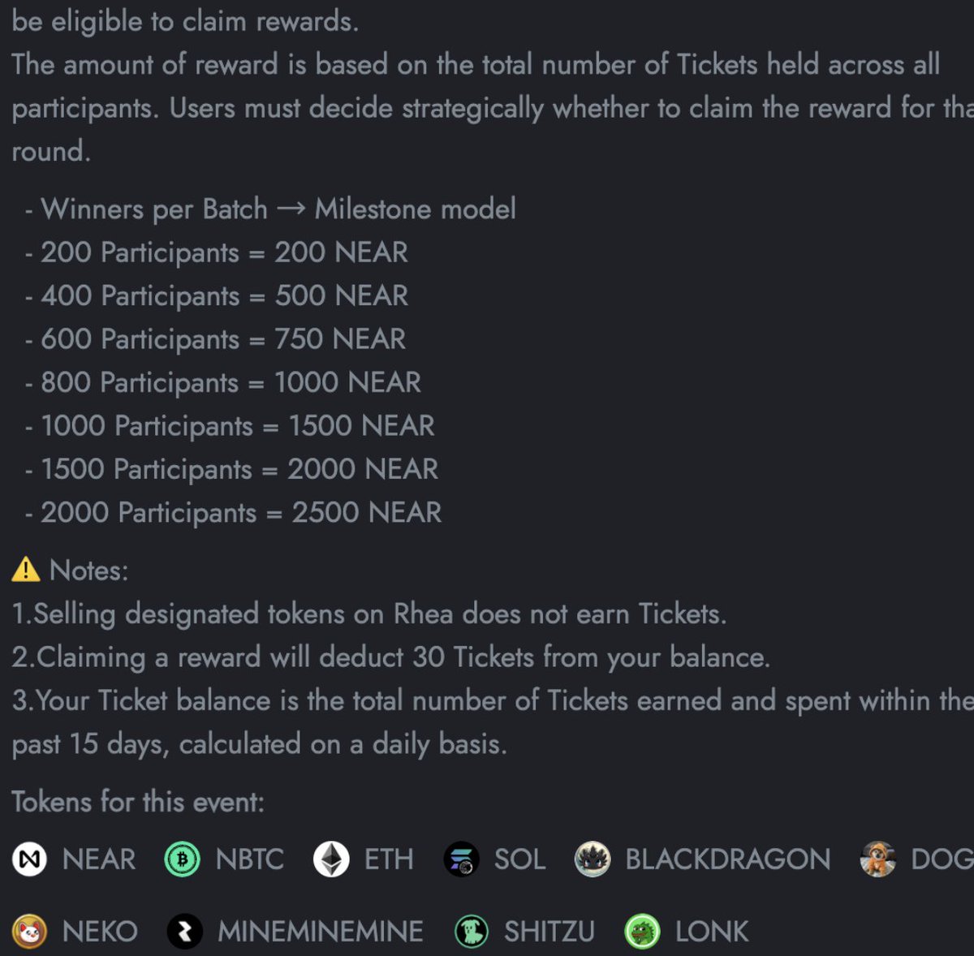Click the 'Winners per Batch' milestone line
This screenshot has height=956, width=974.
coord(270,209)
